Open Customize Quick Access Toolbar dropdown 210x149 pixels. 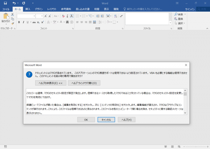point(33,3)
